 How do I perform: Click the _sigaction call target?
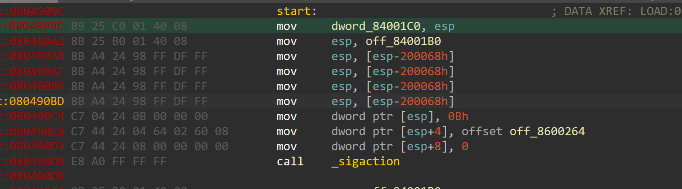365,161
